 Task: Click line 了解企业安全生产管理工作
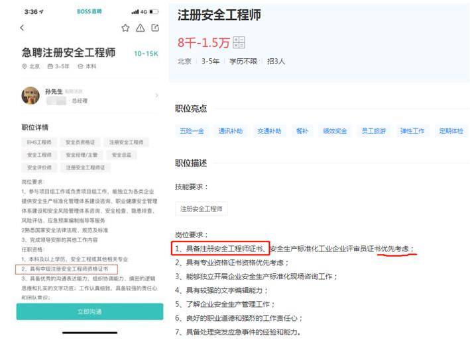225,304
